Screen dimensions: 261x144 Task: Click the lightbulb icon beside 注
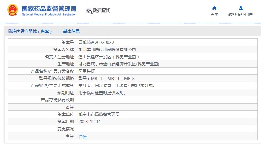pyautogui.click(x=68, y=136)
